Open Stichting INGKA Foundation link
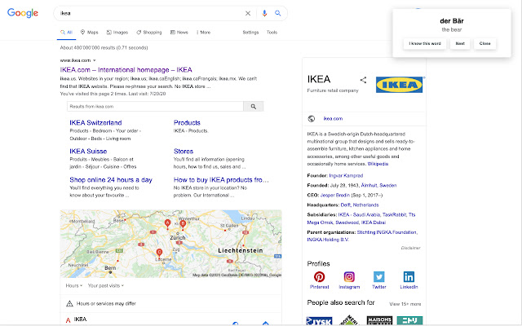 [387, 232]
